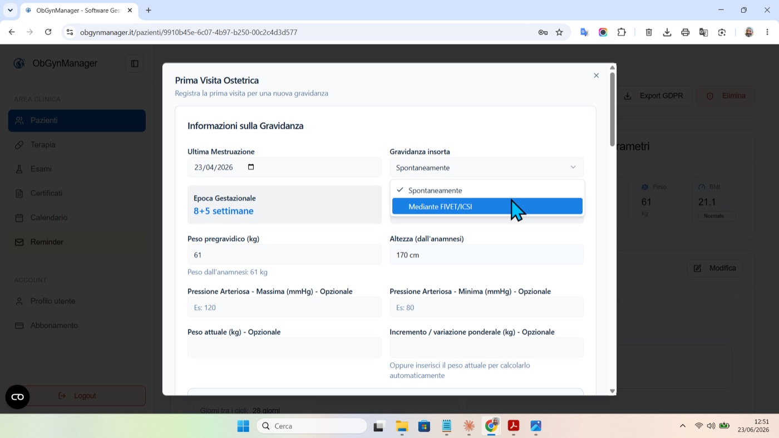779x438 pixels.
Task: Click browser downloads icon
Action: [667, 32]
